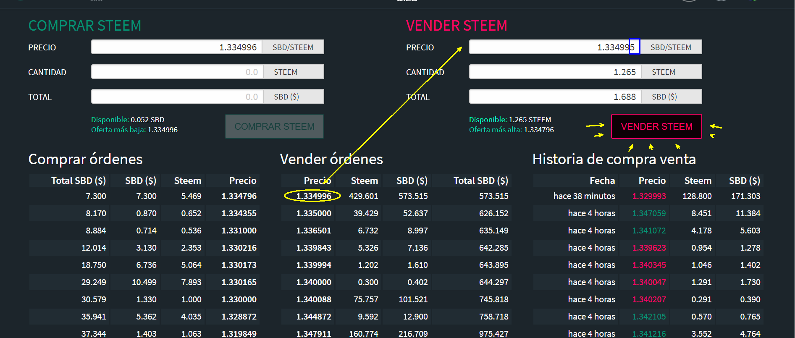Click Steem header in Historia de compra venta
Viewport: 795px width, 338px height.
click(698, 181)
